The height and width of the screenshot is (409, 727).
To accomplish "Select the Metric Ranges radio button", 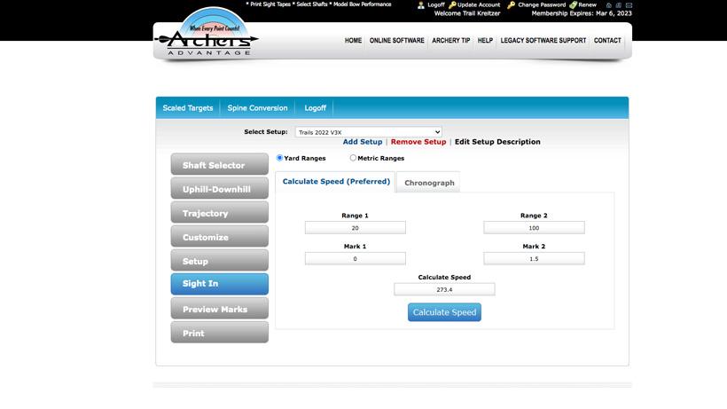I will tap(353, 158).
